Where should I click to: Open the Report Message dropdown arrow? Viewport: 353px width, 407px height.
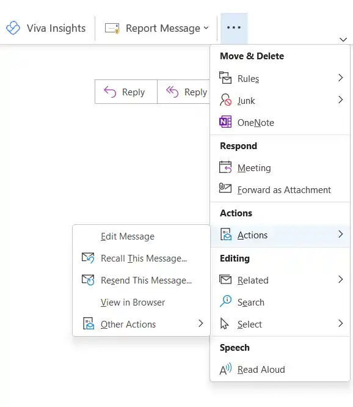pos(206,28)
